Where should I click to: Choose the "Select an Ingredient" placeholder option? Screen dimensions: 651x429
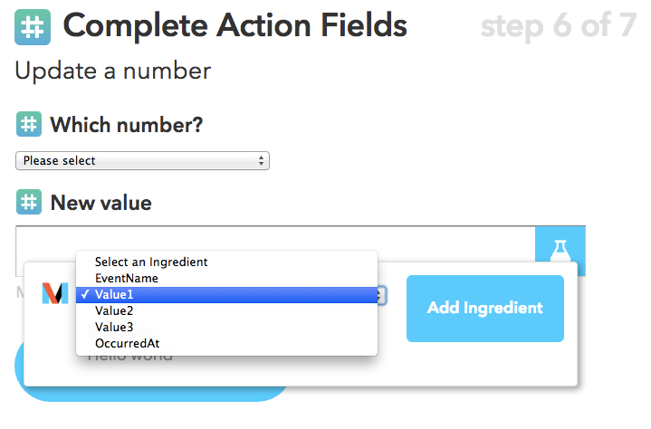[x=151, y=262]
